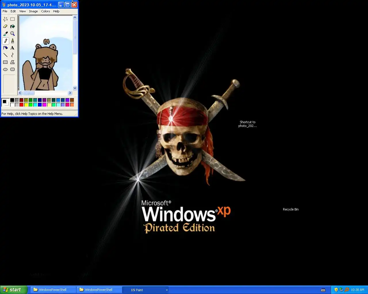The height and width of the screenshot is (294, 368).
Task: Select the Rectangle shape tool
Action: [5, 62]
